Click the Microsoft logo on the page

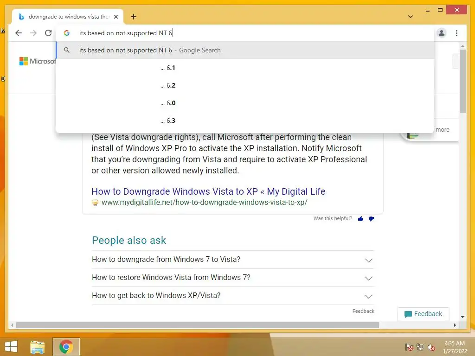(x=37, y=61)
